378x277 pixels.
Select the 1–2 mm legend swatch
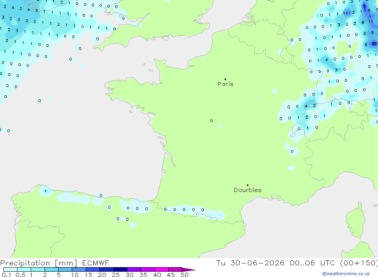38,269
